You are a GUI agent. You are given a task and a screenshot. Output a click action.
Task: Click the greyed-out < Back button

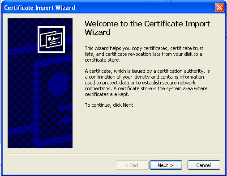(x=132, y=165)
